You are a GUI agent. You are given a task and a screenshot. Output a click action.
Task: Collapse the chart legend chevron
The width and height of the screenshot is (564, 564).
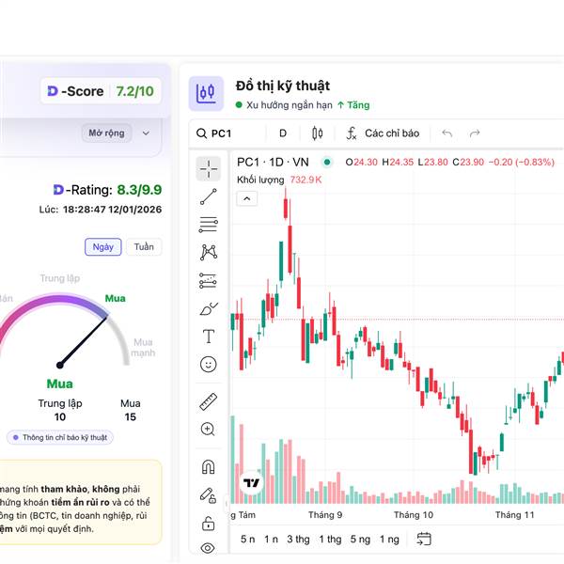[x=246, y=198]
